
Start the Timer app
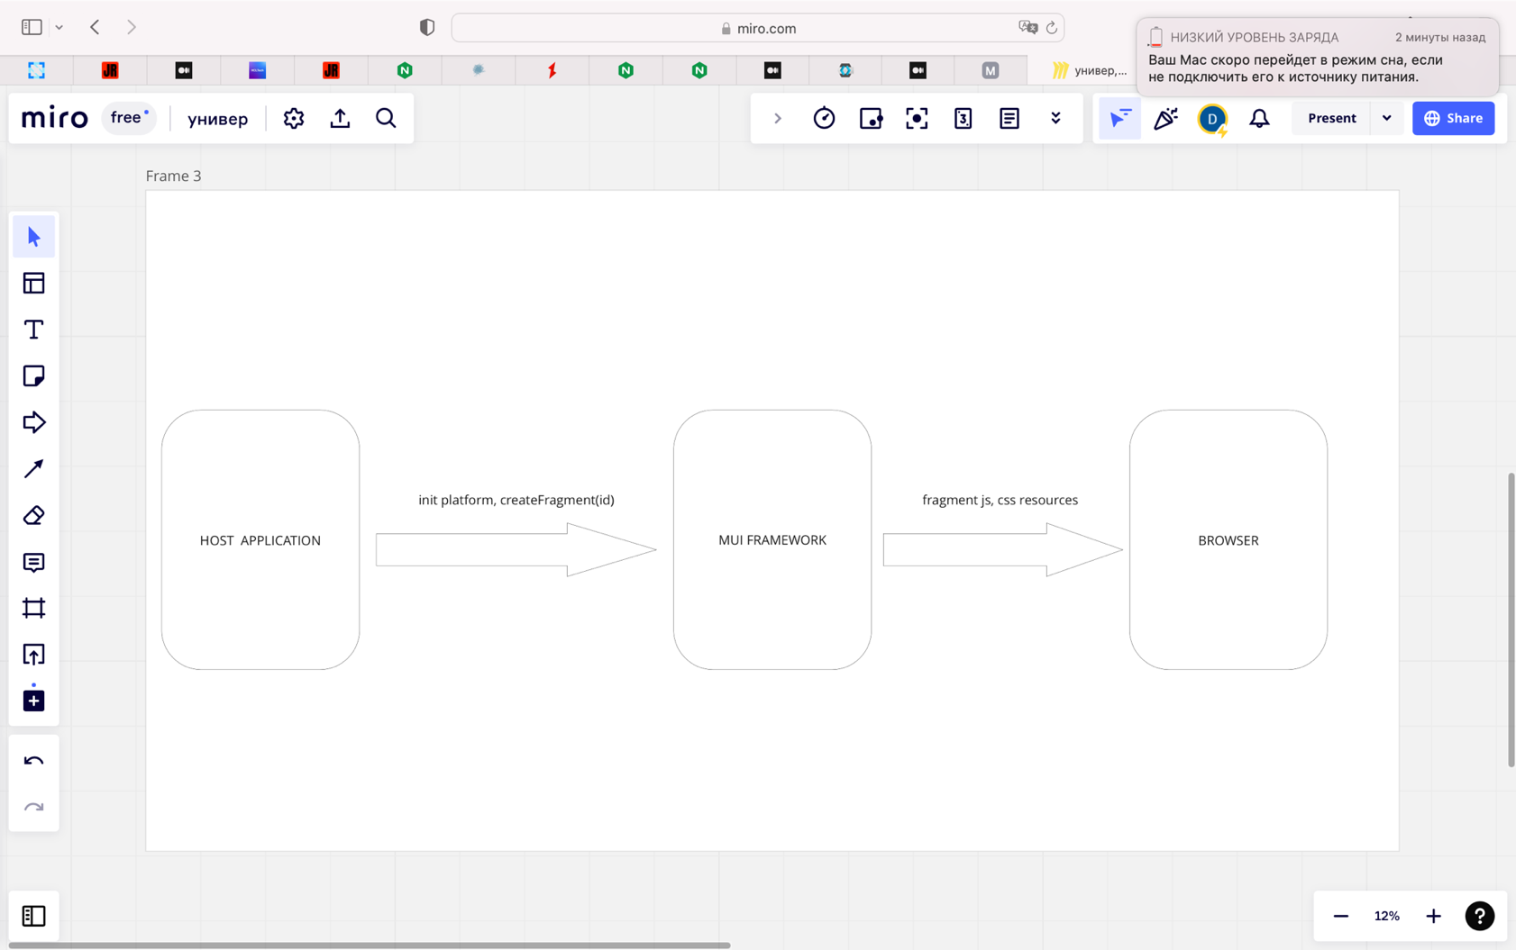tap(824, 118)
